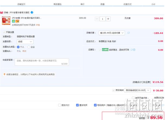Toggle the 开具发票 checkbox
This screenshot has height=120, width=165.
(4, 32)
